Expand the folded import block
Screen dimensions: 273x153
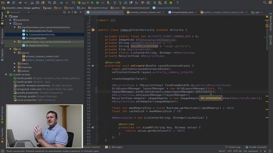pos(113,20)
